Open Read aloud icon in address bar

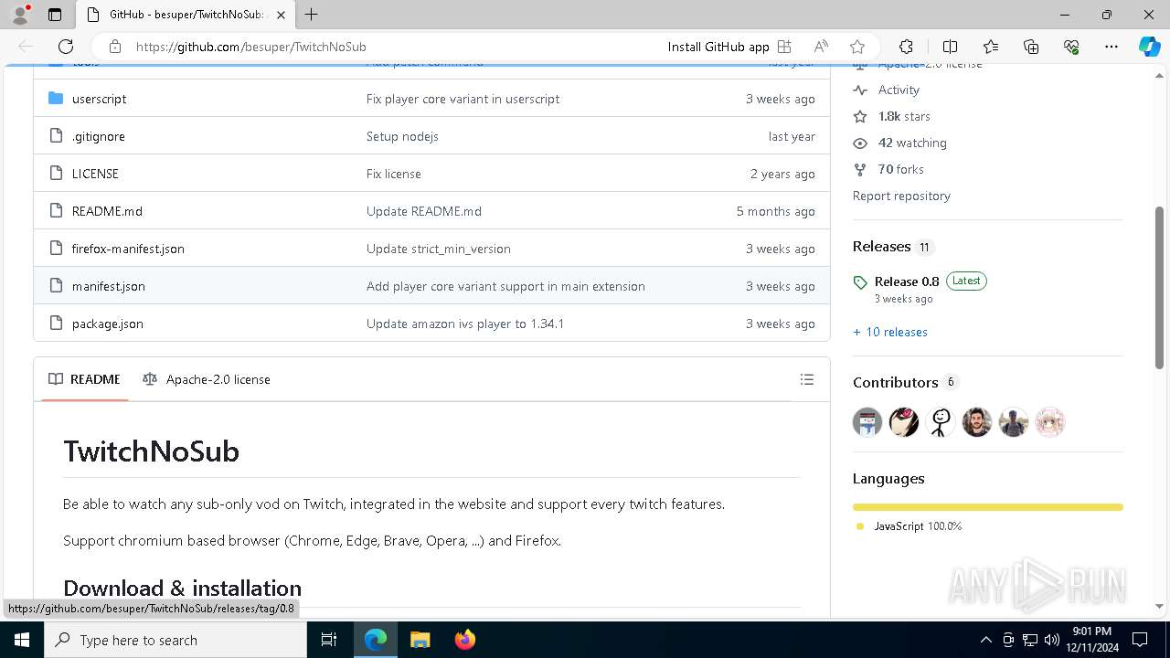point(821,47)
